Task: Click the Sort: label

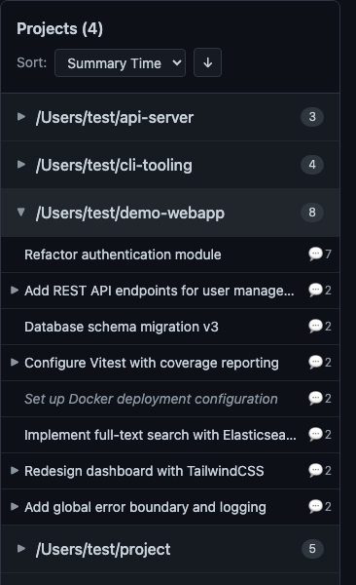Action: (x=32, y=62)
